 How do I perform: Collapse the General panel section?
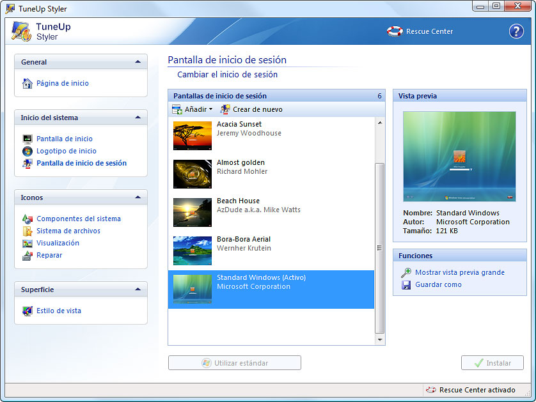click(x=138, y=62)
